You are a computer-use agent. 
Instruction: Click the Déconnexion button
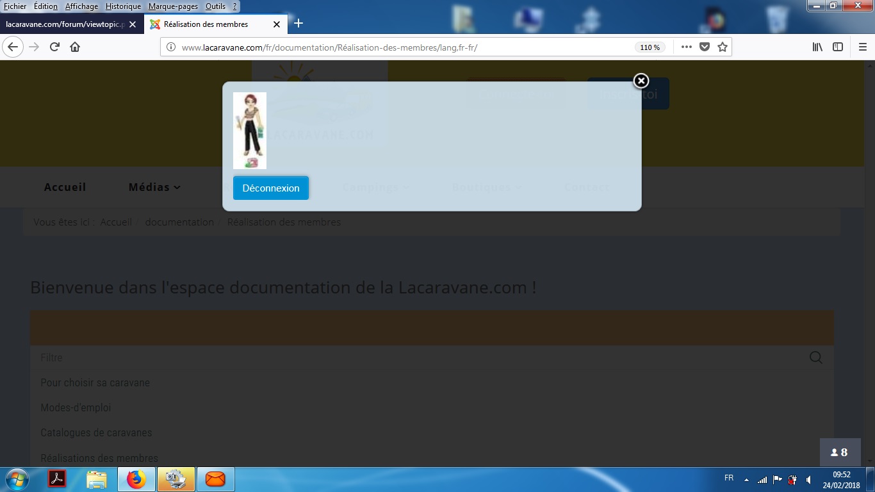point(271,188)
